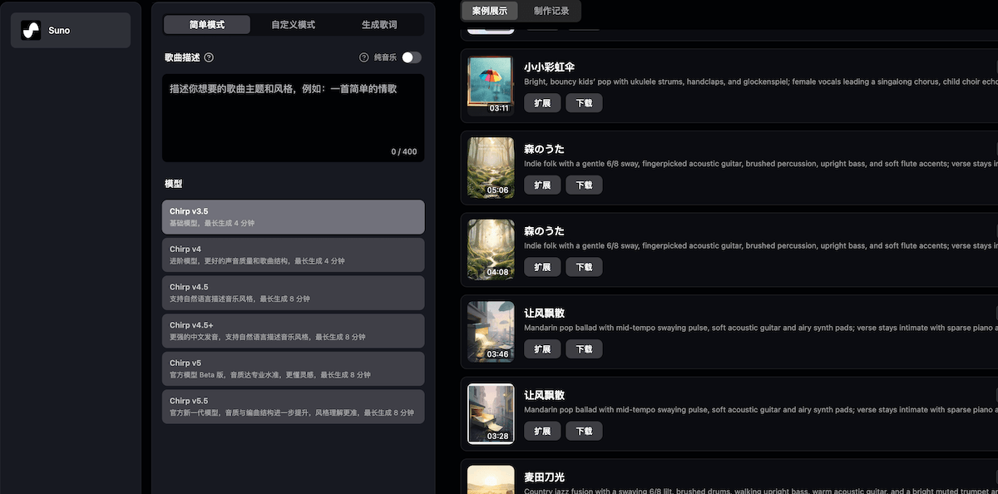Click the 0 / 400 character counter
Image resolution: width=998 pixels, height=494 pixels.
[404, 152]
